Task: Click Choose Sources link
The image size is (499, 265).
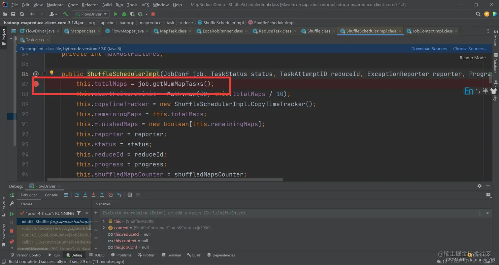Action: 470,48
